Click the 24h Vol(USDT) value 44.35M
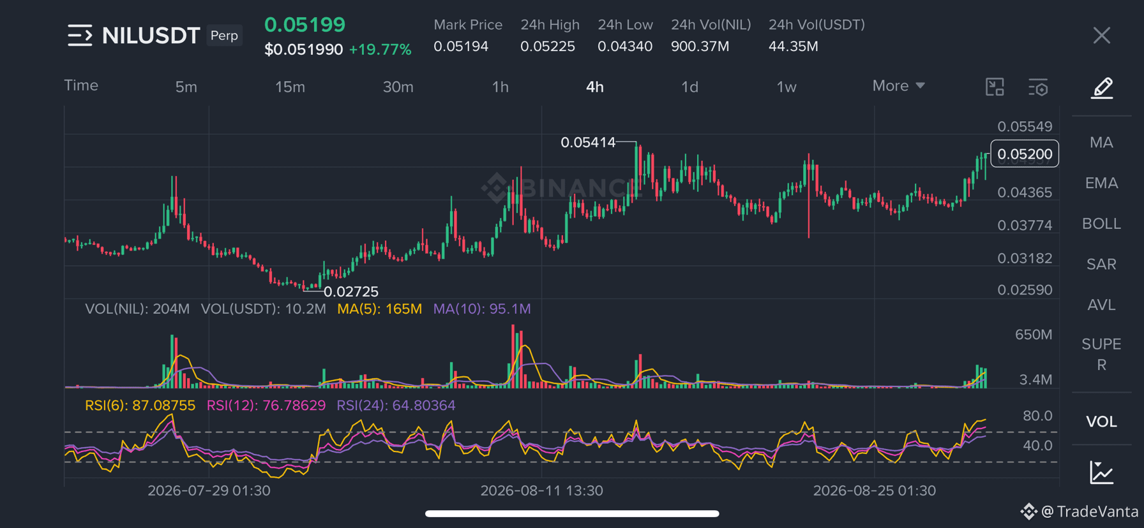The height and width of the screenshot is (528, 1144). (793, 47)
